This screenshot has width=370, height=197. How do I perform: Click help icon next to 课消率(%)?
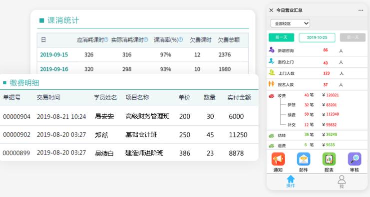(x=181, y=39)
